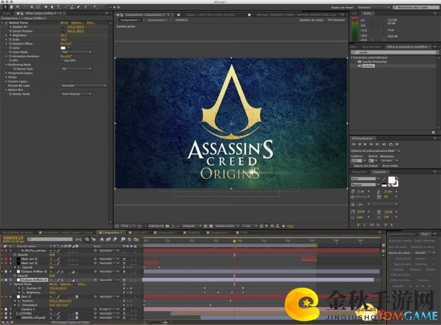
Task: Mute audio in Prévisualisation panel
Action: (x=384, y=144)
